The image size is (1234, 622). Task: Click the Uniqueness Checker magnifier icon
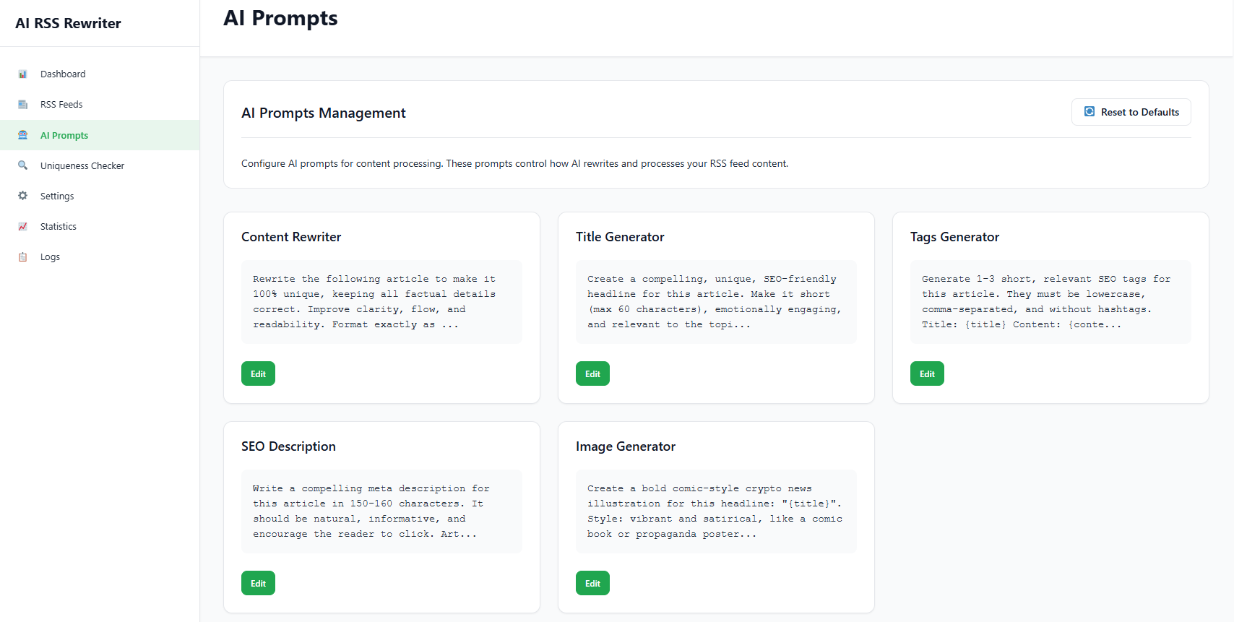pyautogui.click(x=23, y=165)
